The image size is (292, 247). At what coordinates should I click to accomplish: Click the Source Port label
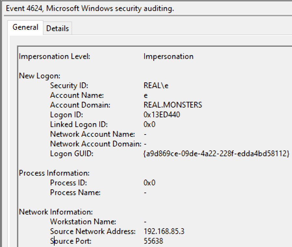[71, 241]
